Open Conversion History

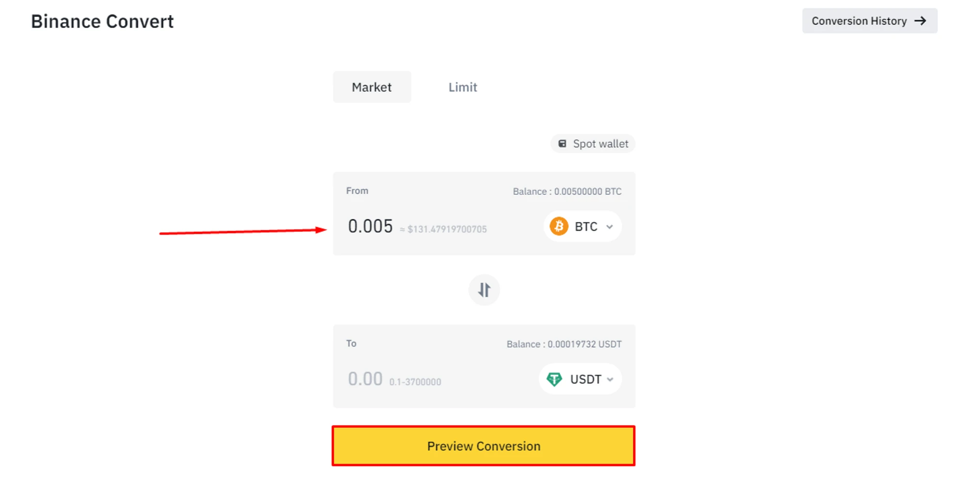pos(860,21)
